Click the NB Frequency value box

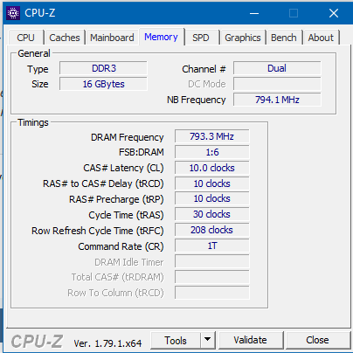click(277, 100)
